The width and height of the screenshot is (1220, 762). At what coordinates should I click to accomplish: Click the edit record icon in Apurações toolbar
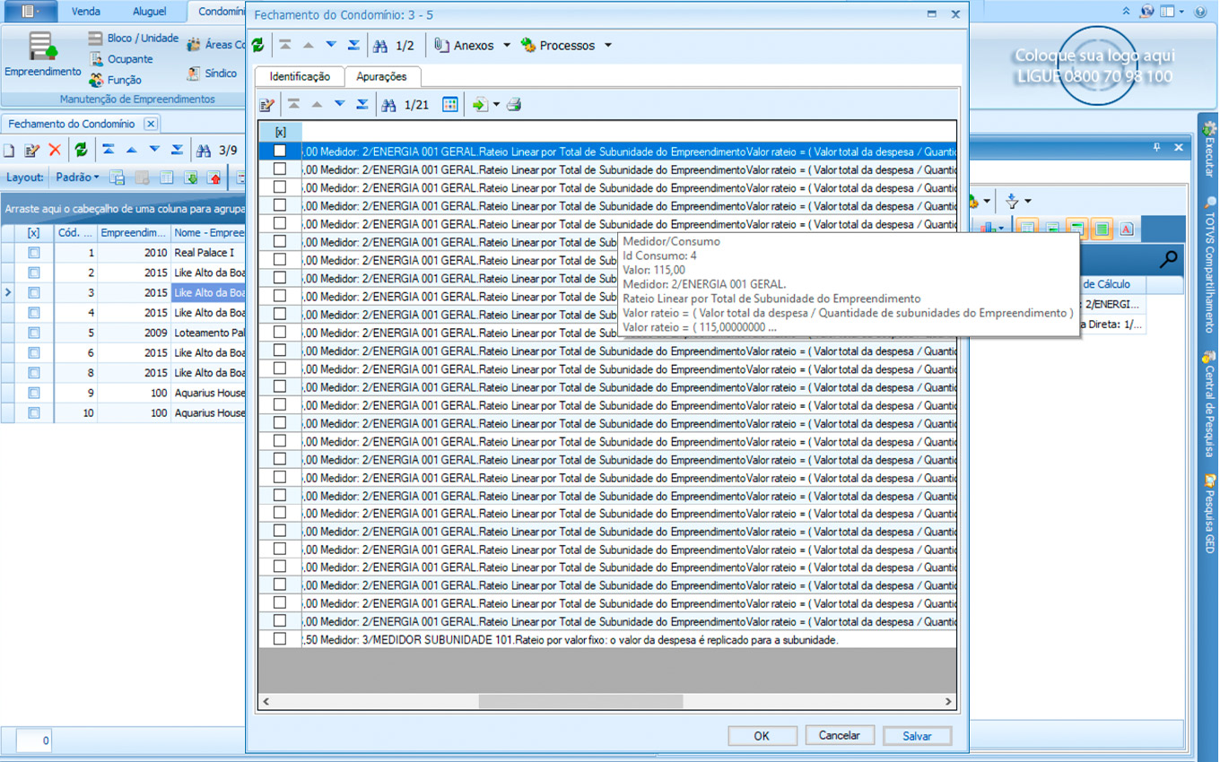[x=267, y=105]
